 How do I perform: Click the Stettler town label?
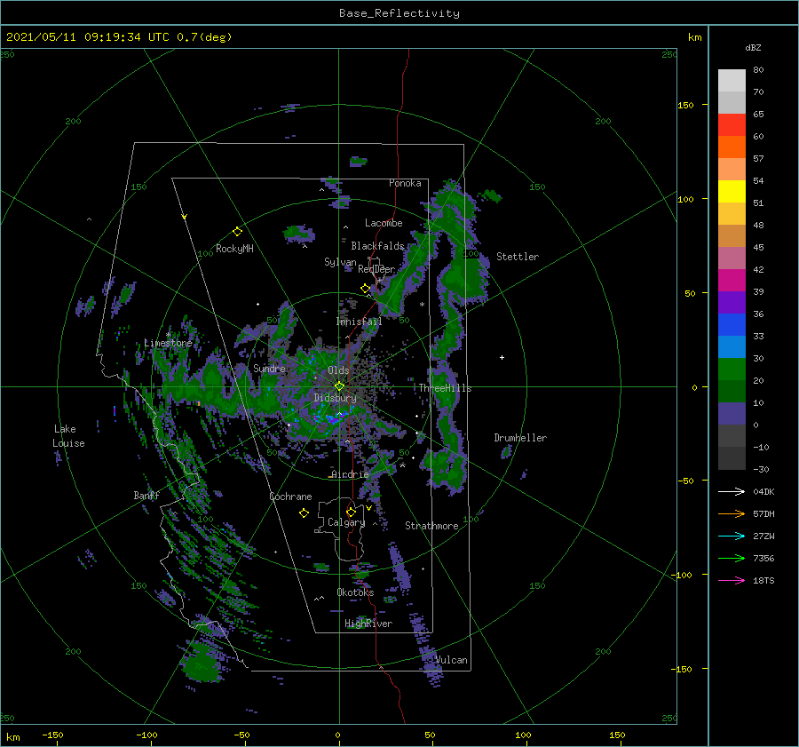[518, 257]
